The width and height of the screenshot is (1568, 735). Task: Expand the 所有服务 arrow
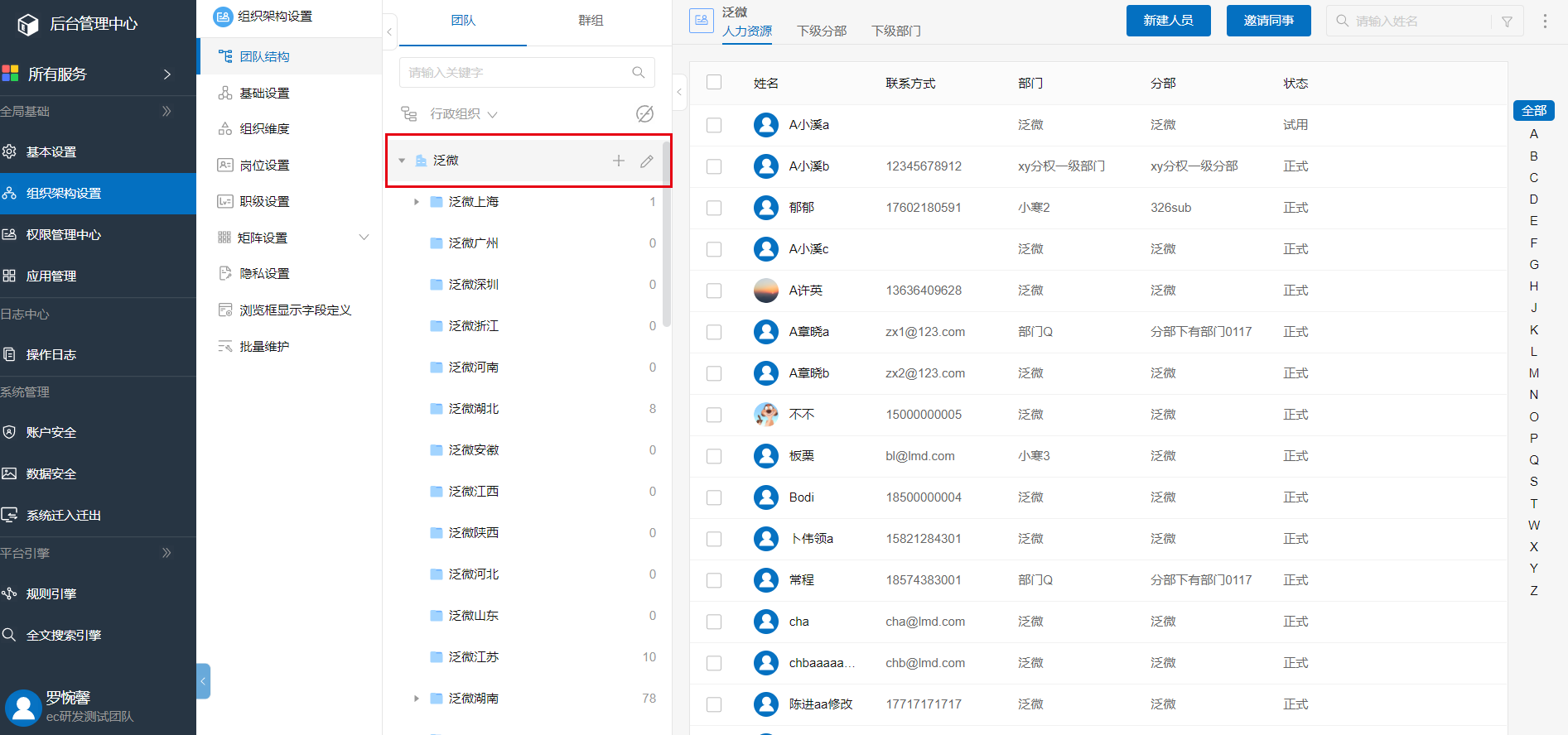[x=167, y=74]
